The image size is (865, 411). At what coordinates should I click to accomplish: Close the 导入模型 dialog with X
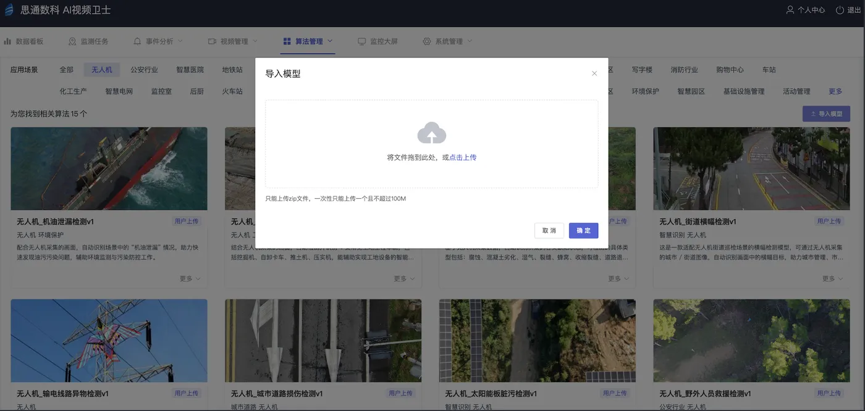click(x=594, y=73)
